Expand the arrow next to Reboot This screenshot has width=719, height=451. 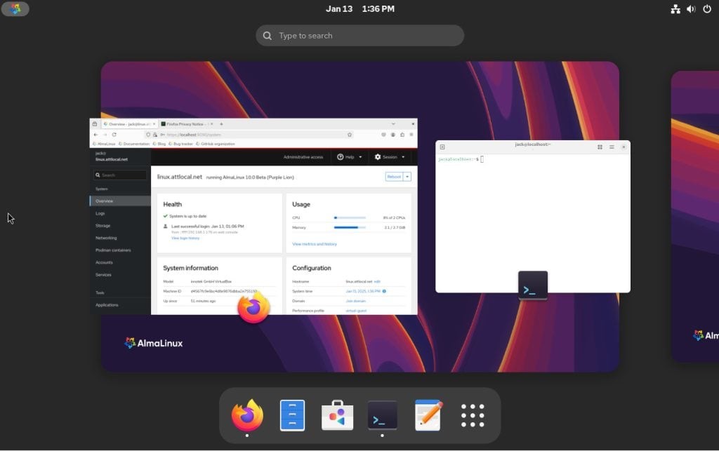click(x=407, y=177)
